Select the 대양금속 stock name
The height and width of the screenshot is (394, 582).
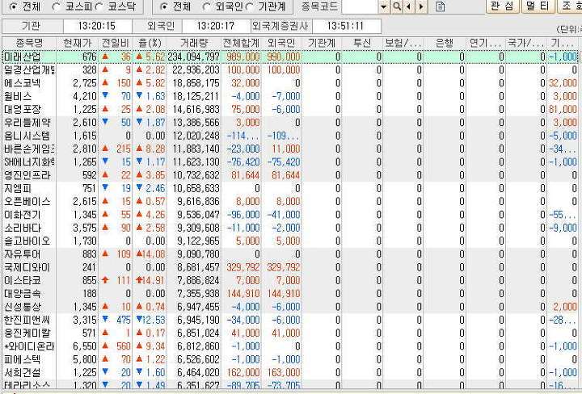(x=23, y=294)
